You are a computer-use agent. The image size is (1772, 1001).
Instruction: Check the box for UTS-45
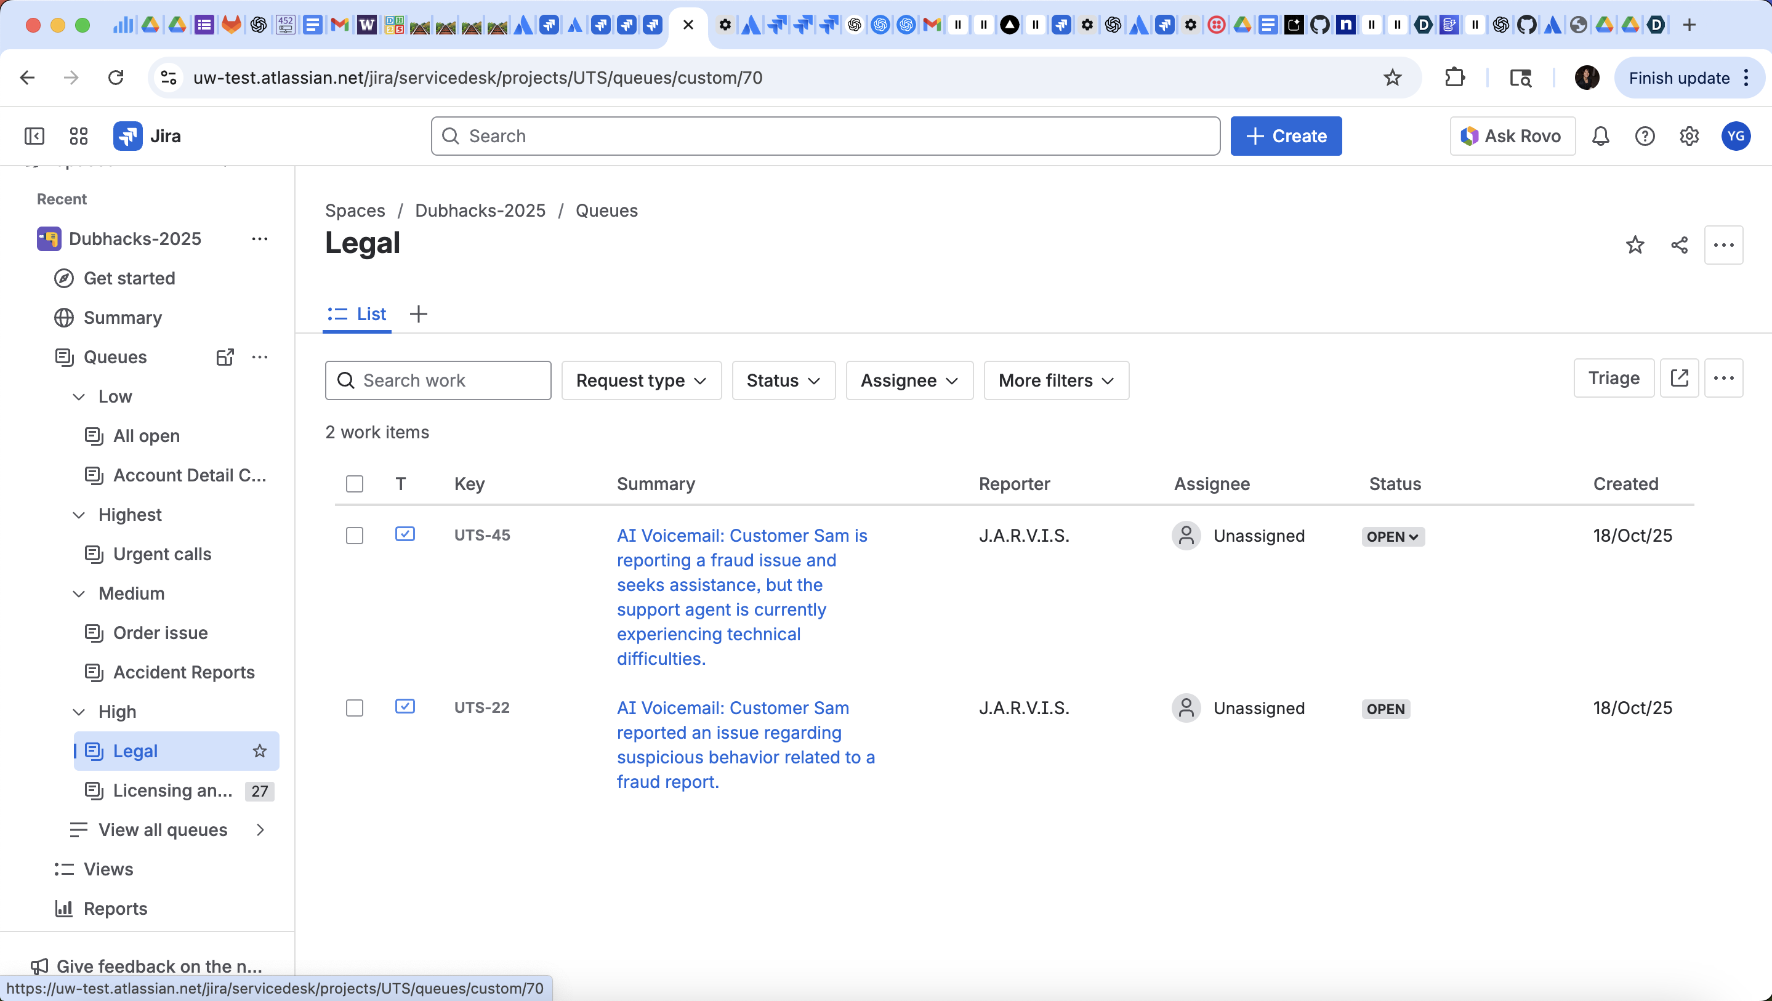pos(354,536)
